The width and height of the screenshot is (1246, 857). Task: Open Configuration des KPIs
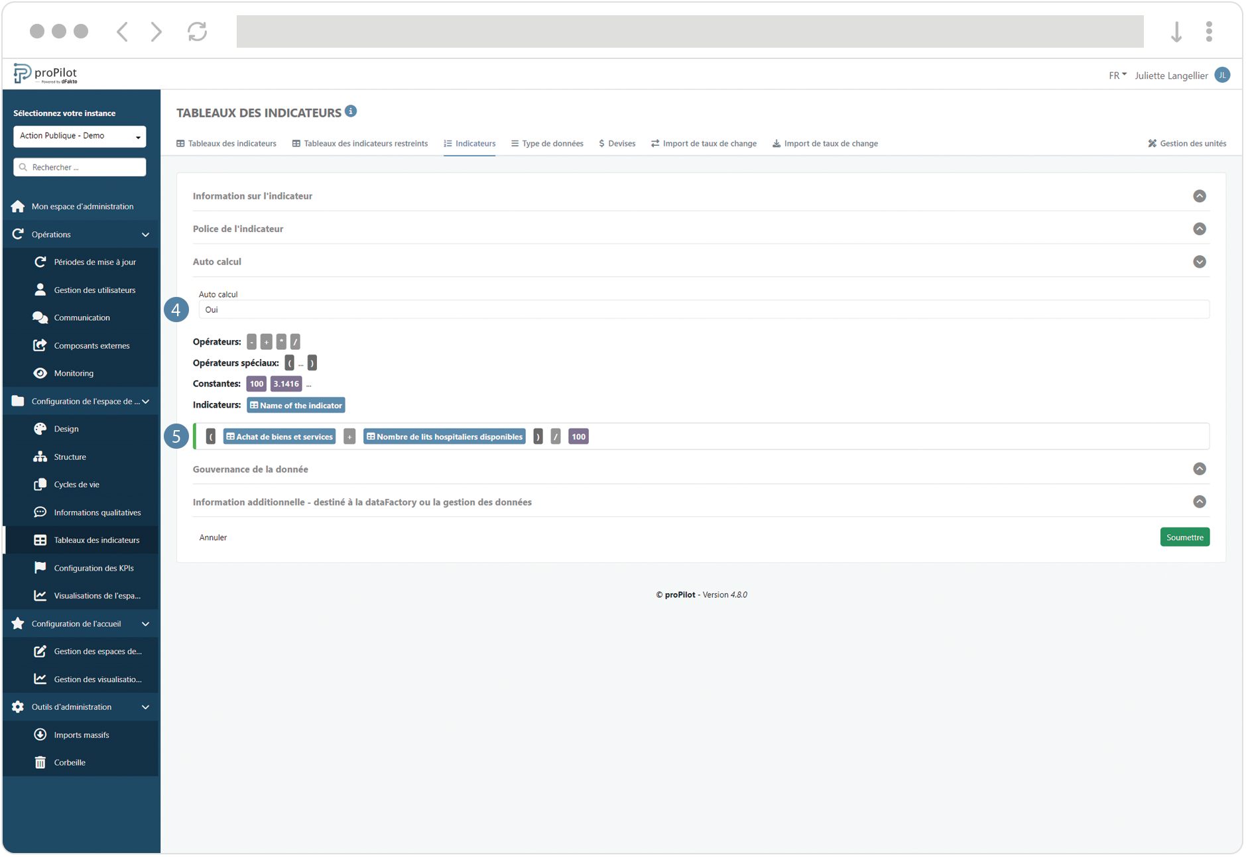[93, 567]
